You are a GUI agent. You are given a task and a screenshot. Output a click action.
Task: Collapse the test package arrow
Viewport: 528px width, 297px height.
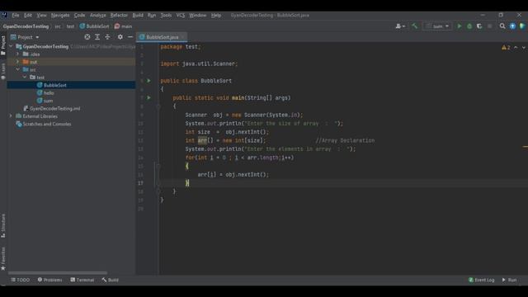coord(25,77)
